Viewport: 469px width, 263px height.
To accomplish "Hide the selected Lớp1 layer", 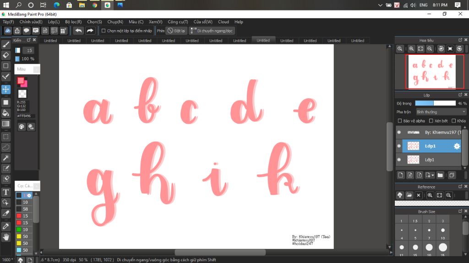I will (x=399, y=146).
